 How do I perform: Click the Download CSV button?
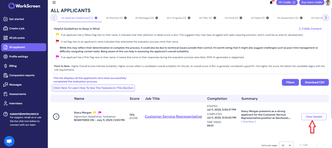pyautogui.click(x=314, y=82)
